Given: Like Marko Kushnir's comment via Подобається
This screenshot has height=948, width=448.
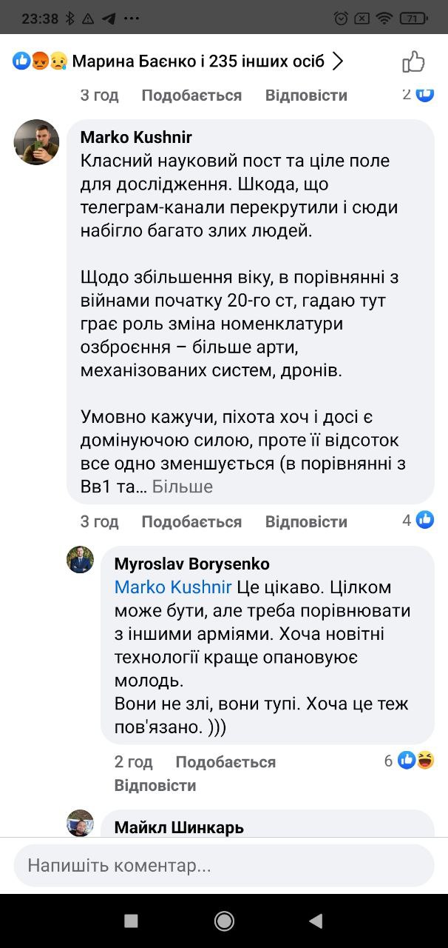Looking at the screenshot, I should coord(191,521).
